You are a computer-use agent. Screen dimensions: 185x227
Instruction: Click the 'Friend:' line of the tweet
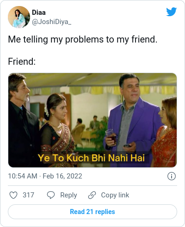coord(22,61)
